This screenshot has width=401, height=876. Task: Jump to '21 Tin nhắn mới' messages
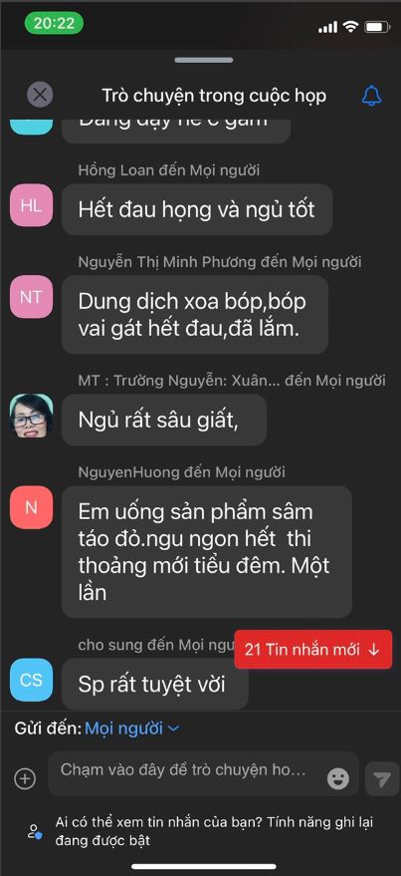312,649
